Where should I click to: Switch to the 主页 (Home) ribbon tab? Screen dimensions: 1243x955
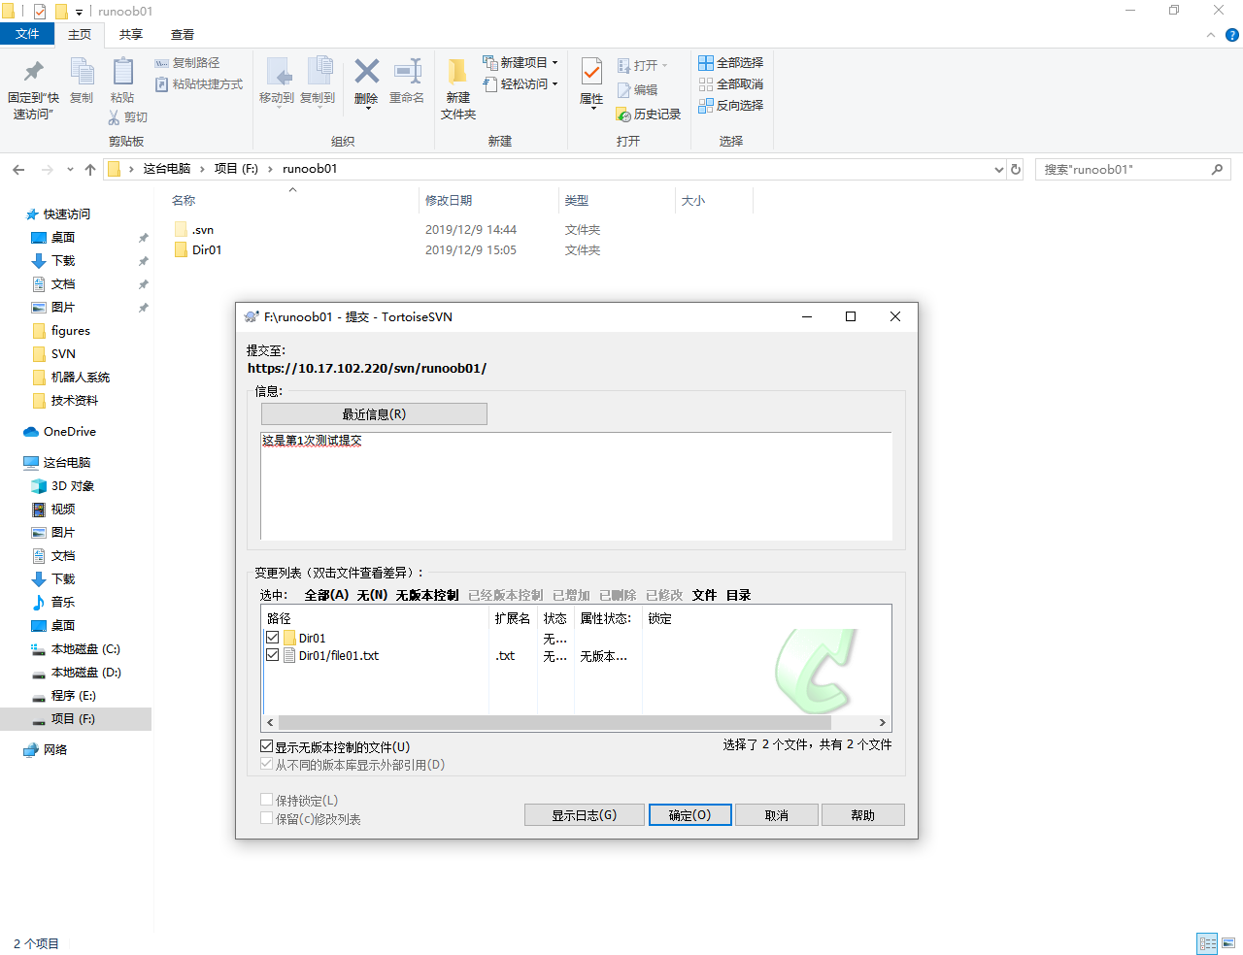80,35
